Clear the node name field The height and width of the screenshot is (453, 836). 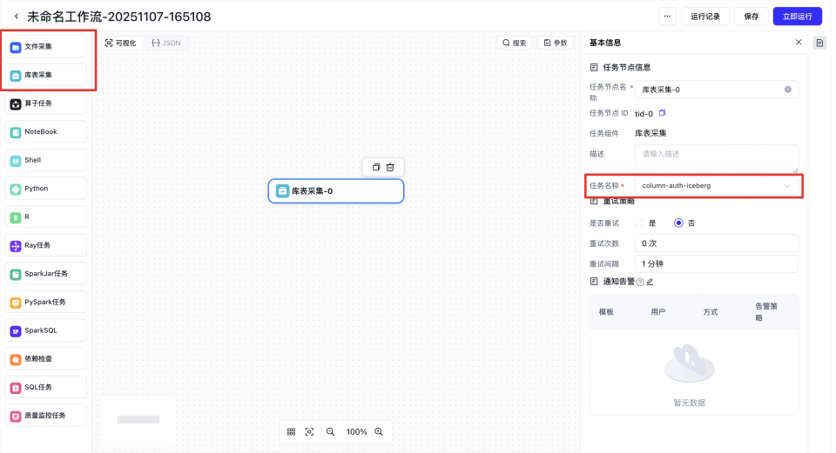coord(787,90)
